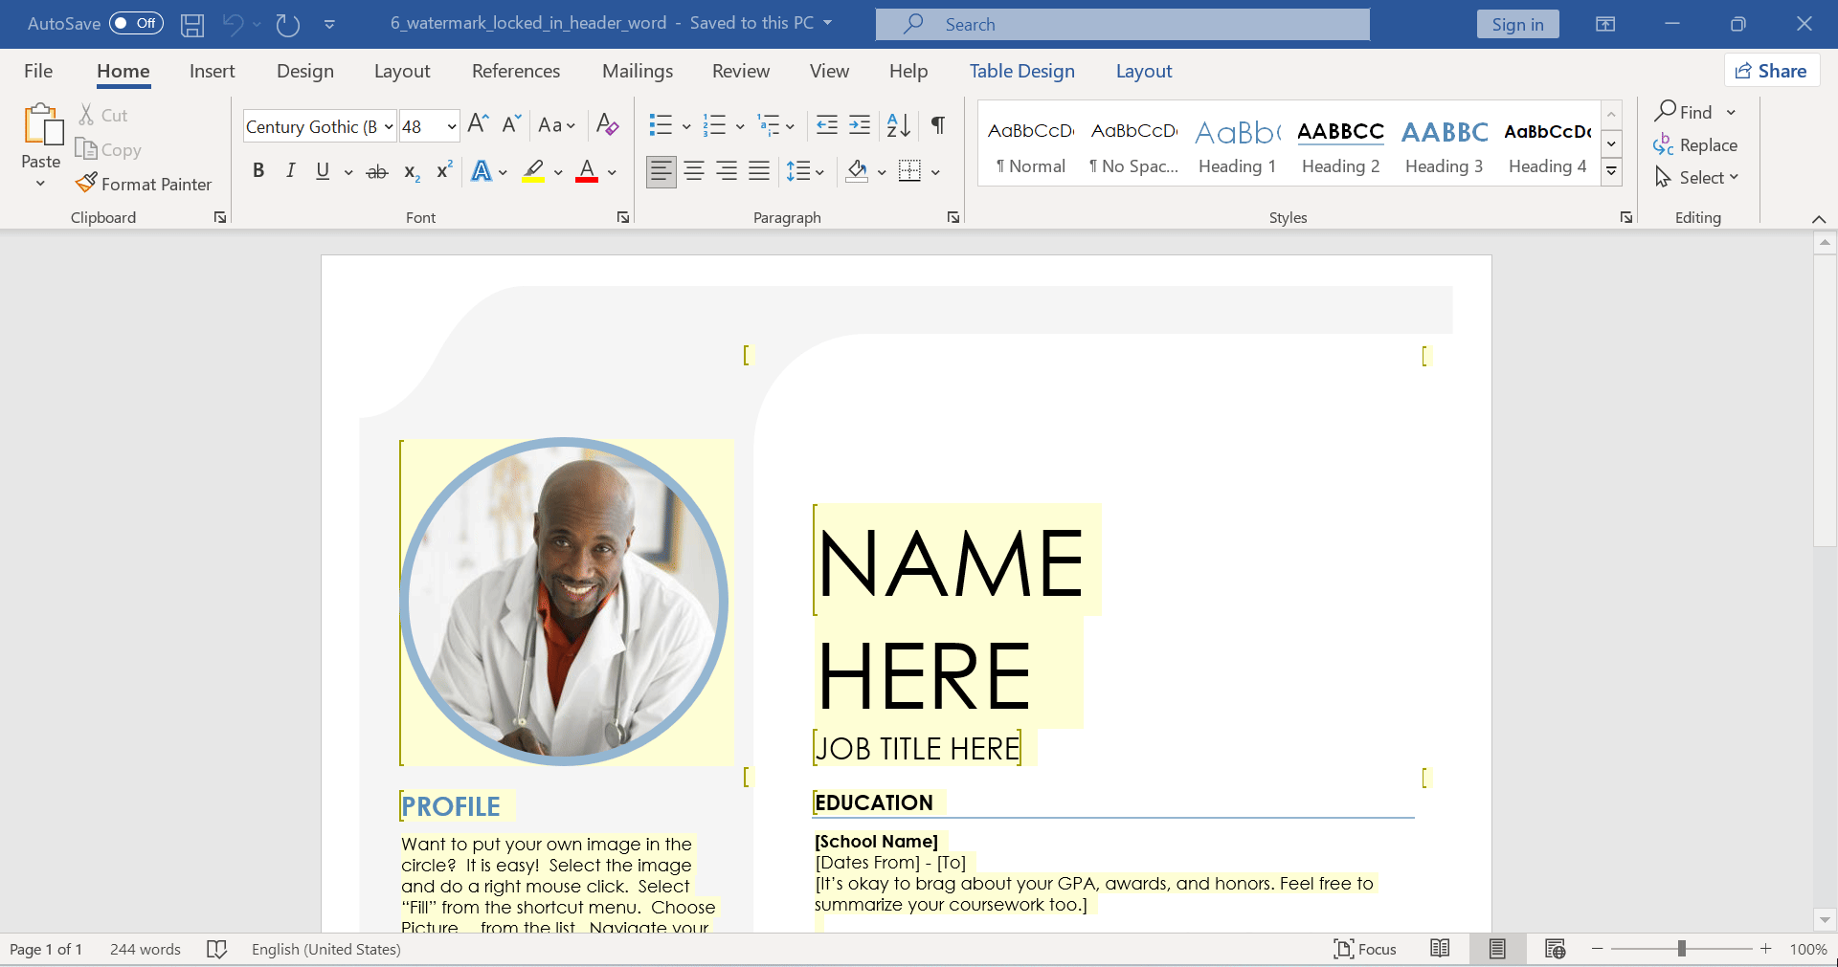
Task: Open the Sort dialog icon
Action: coord(896,125)
